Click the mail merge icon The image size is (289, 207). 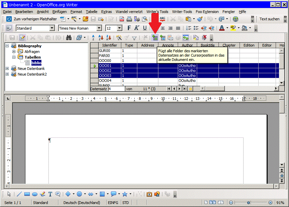pyautogui.click(x=170, y=38)
